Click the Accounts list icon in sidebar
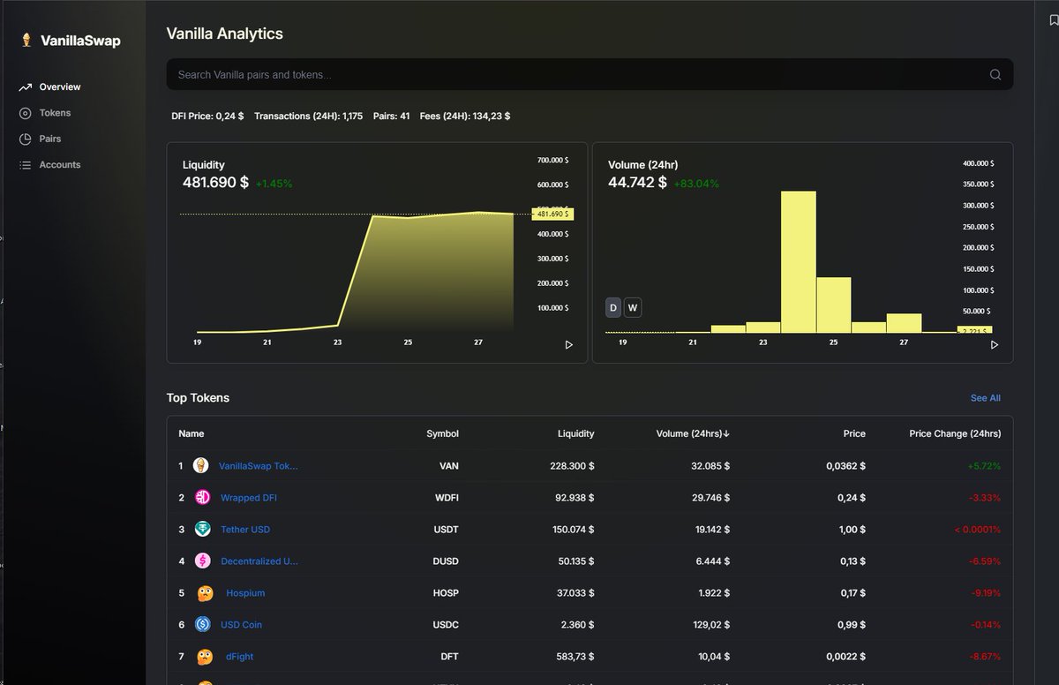Image resolution: width=1059 pixels, height=685 pixels. point(25,165)
